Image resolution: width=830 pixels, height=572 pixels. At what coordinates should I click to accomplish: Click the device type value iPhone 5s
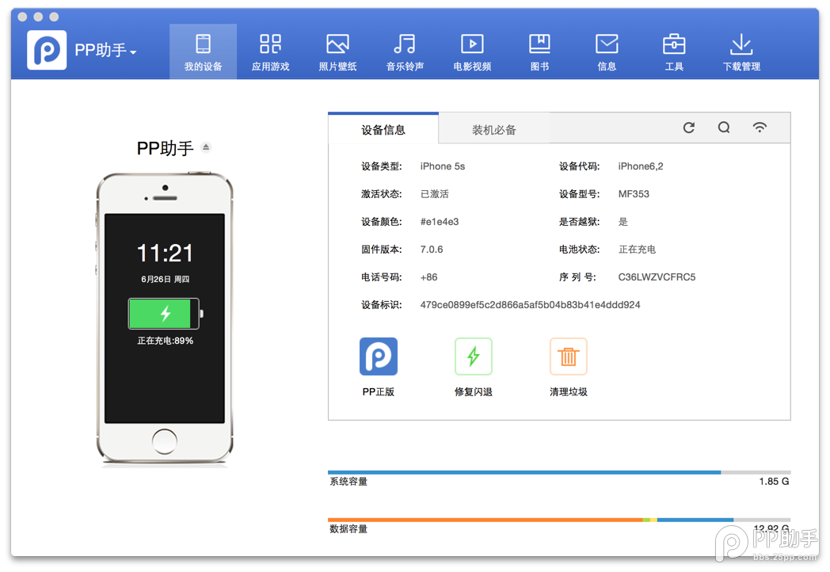click(443, 166)
